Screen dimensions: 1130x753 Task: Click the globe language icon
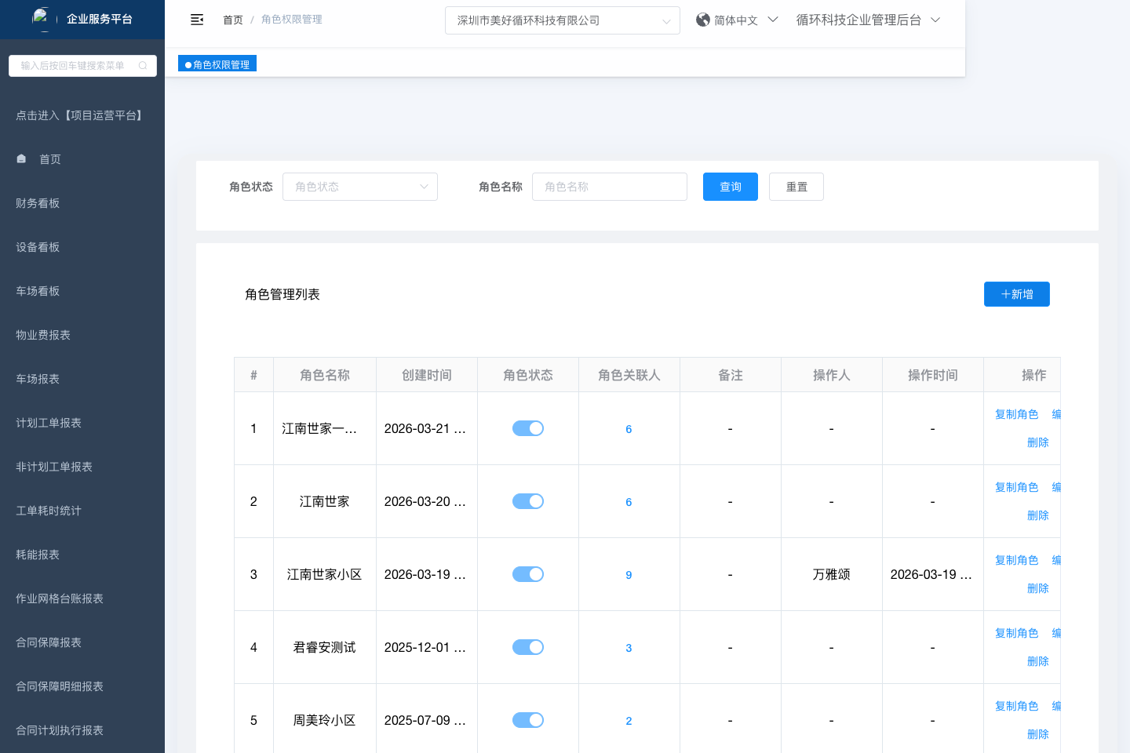pyautogui.click(x=703, y=20)
